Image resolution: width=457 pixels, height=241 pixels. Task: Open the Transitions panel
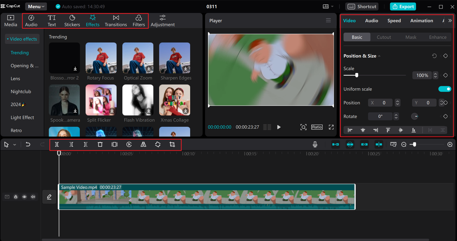[116, 21]
